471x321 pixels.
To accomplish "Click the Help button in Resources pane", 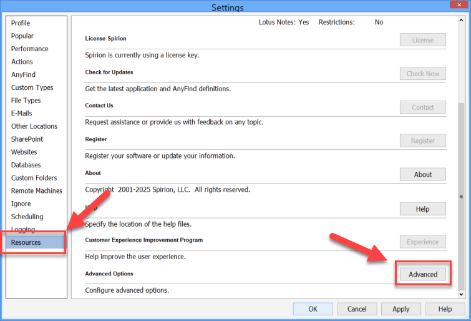I will 422,209.
